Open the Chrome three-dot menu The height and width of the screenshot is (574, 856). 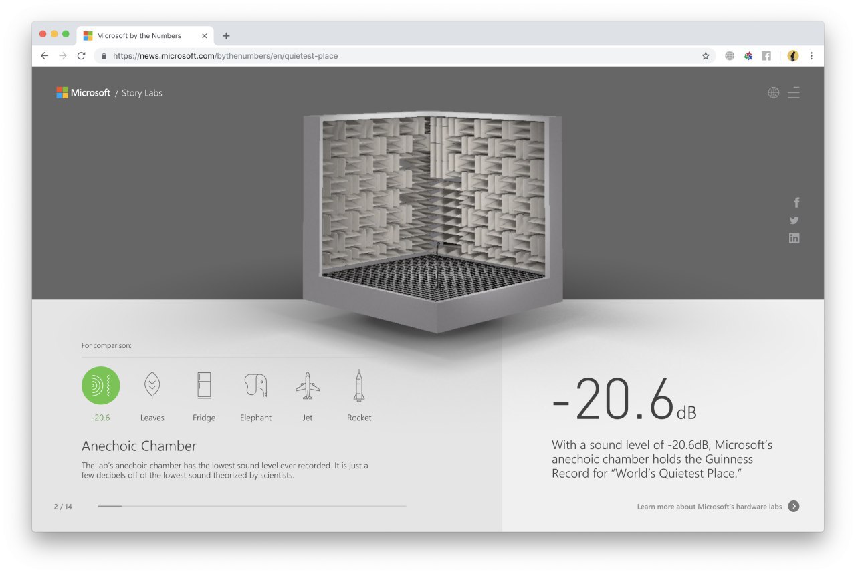(811, 56)
